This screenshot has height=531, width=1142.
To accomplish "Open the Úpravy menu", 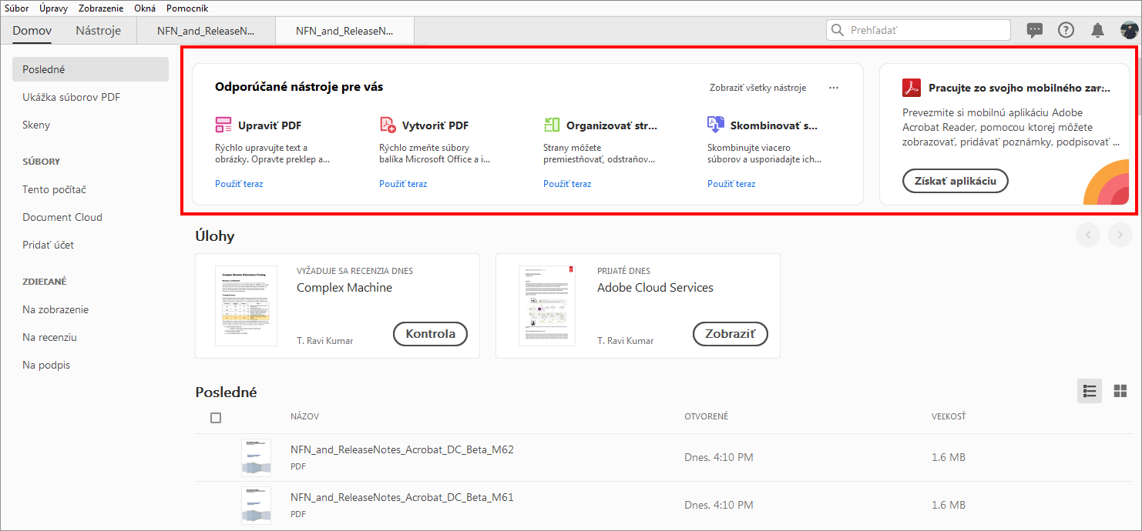I will pyautogui.click(x=53, y=8).
